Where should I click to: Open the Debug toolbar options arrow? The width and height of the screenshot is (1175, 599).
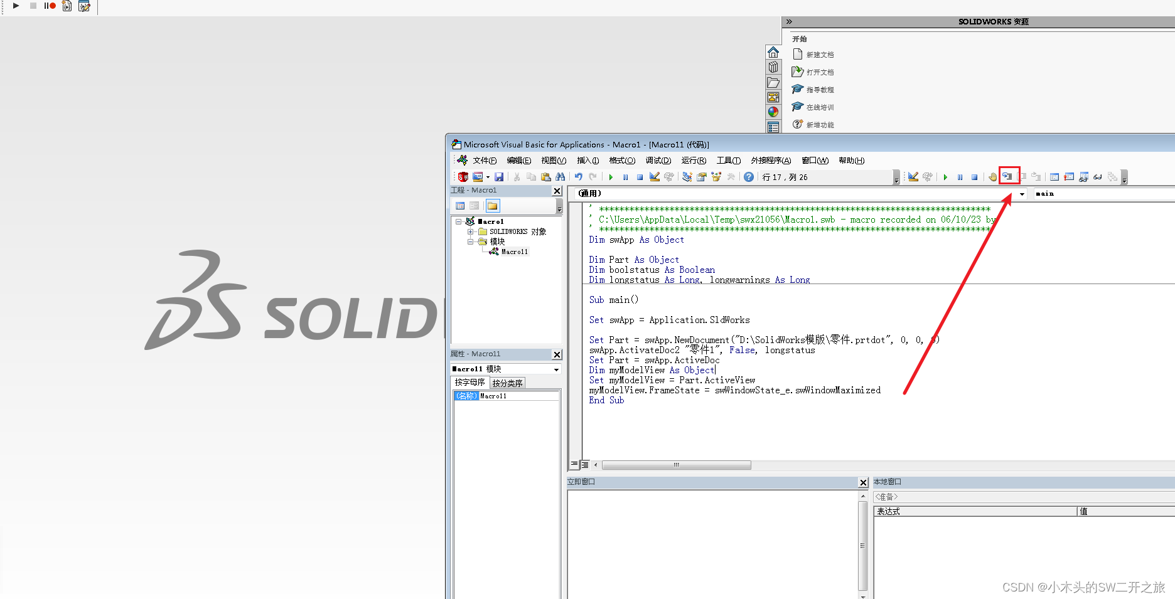tap(1124, 178)
